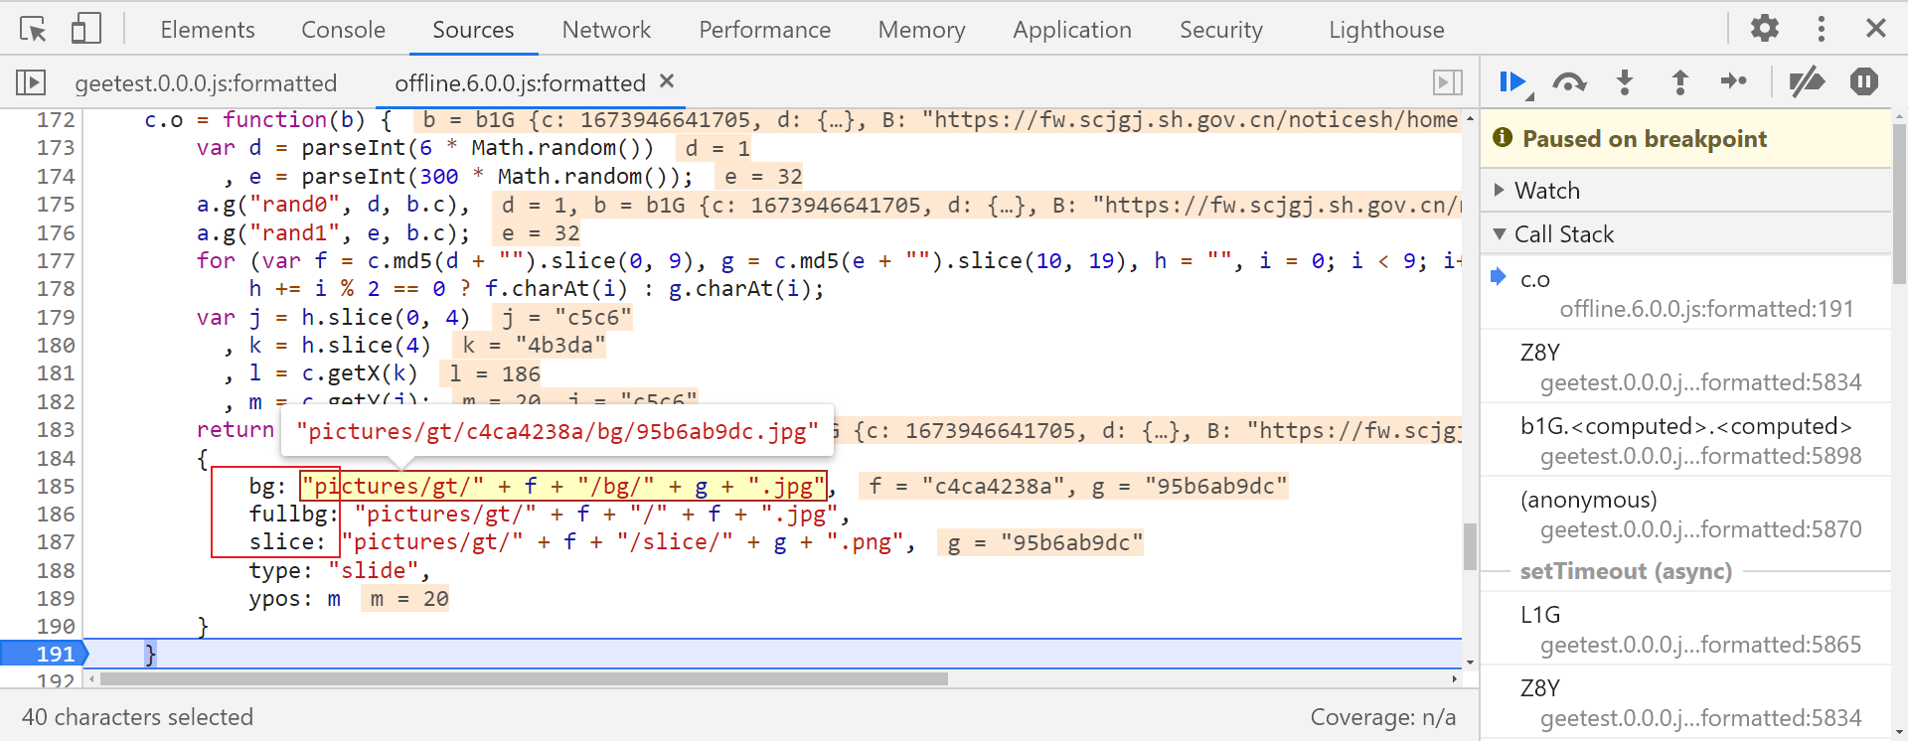This screenshot has width=1908, height=741.
Task: Step into next function call
Action: pyautogui.click(x=1625, y=82)
